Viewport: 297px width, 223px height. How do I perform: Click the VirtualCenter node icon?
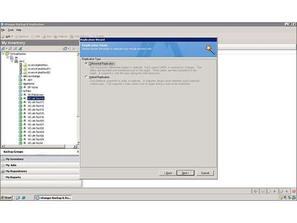(x=7, y=54)
